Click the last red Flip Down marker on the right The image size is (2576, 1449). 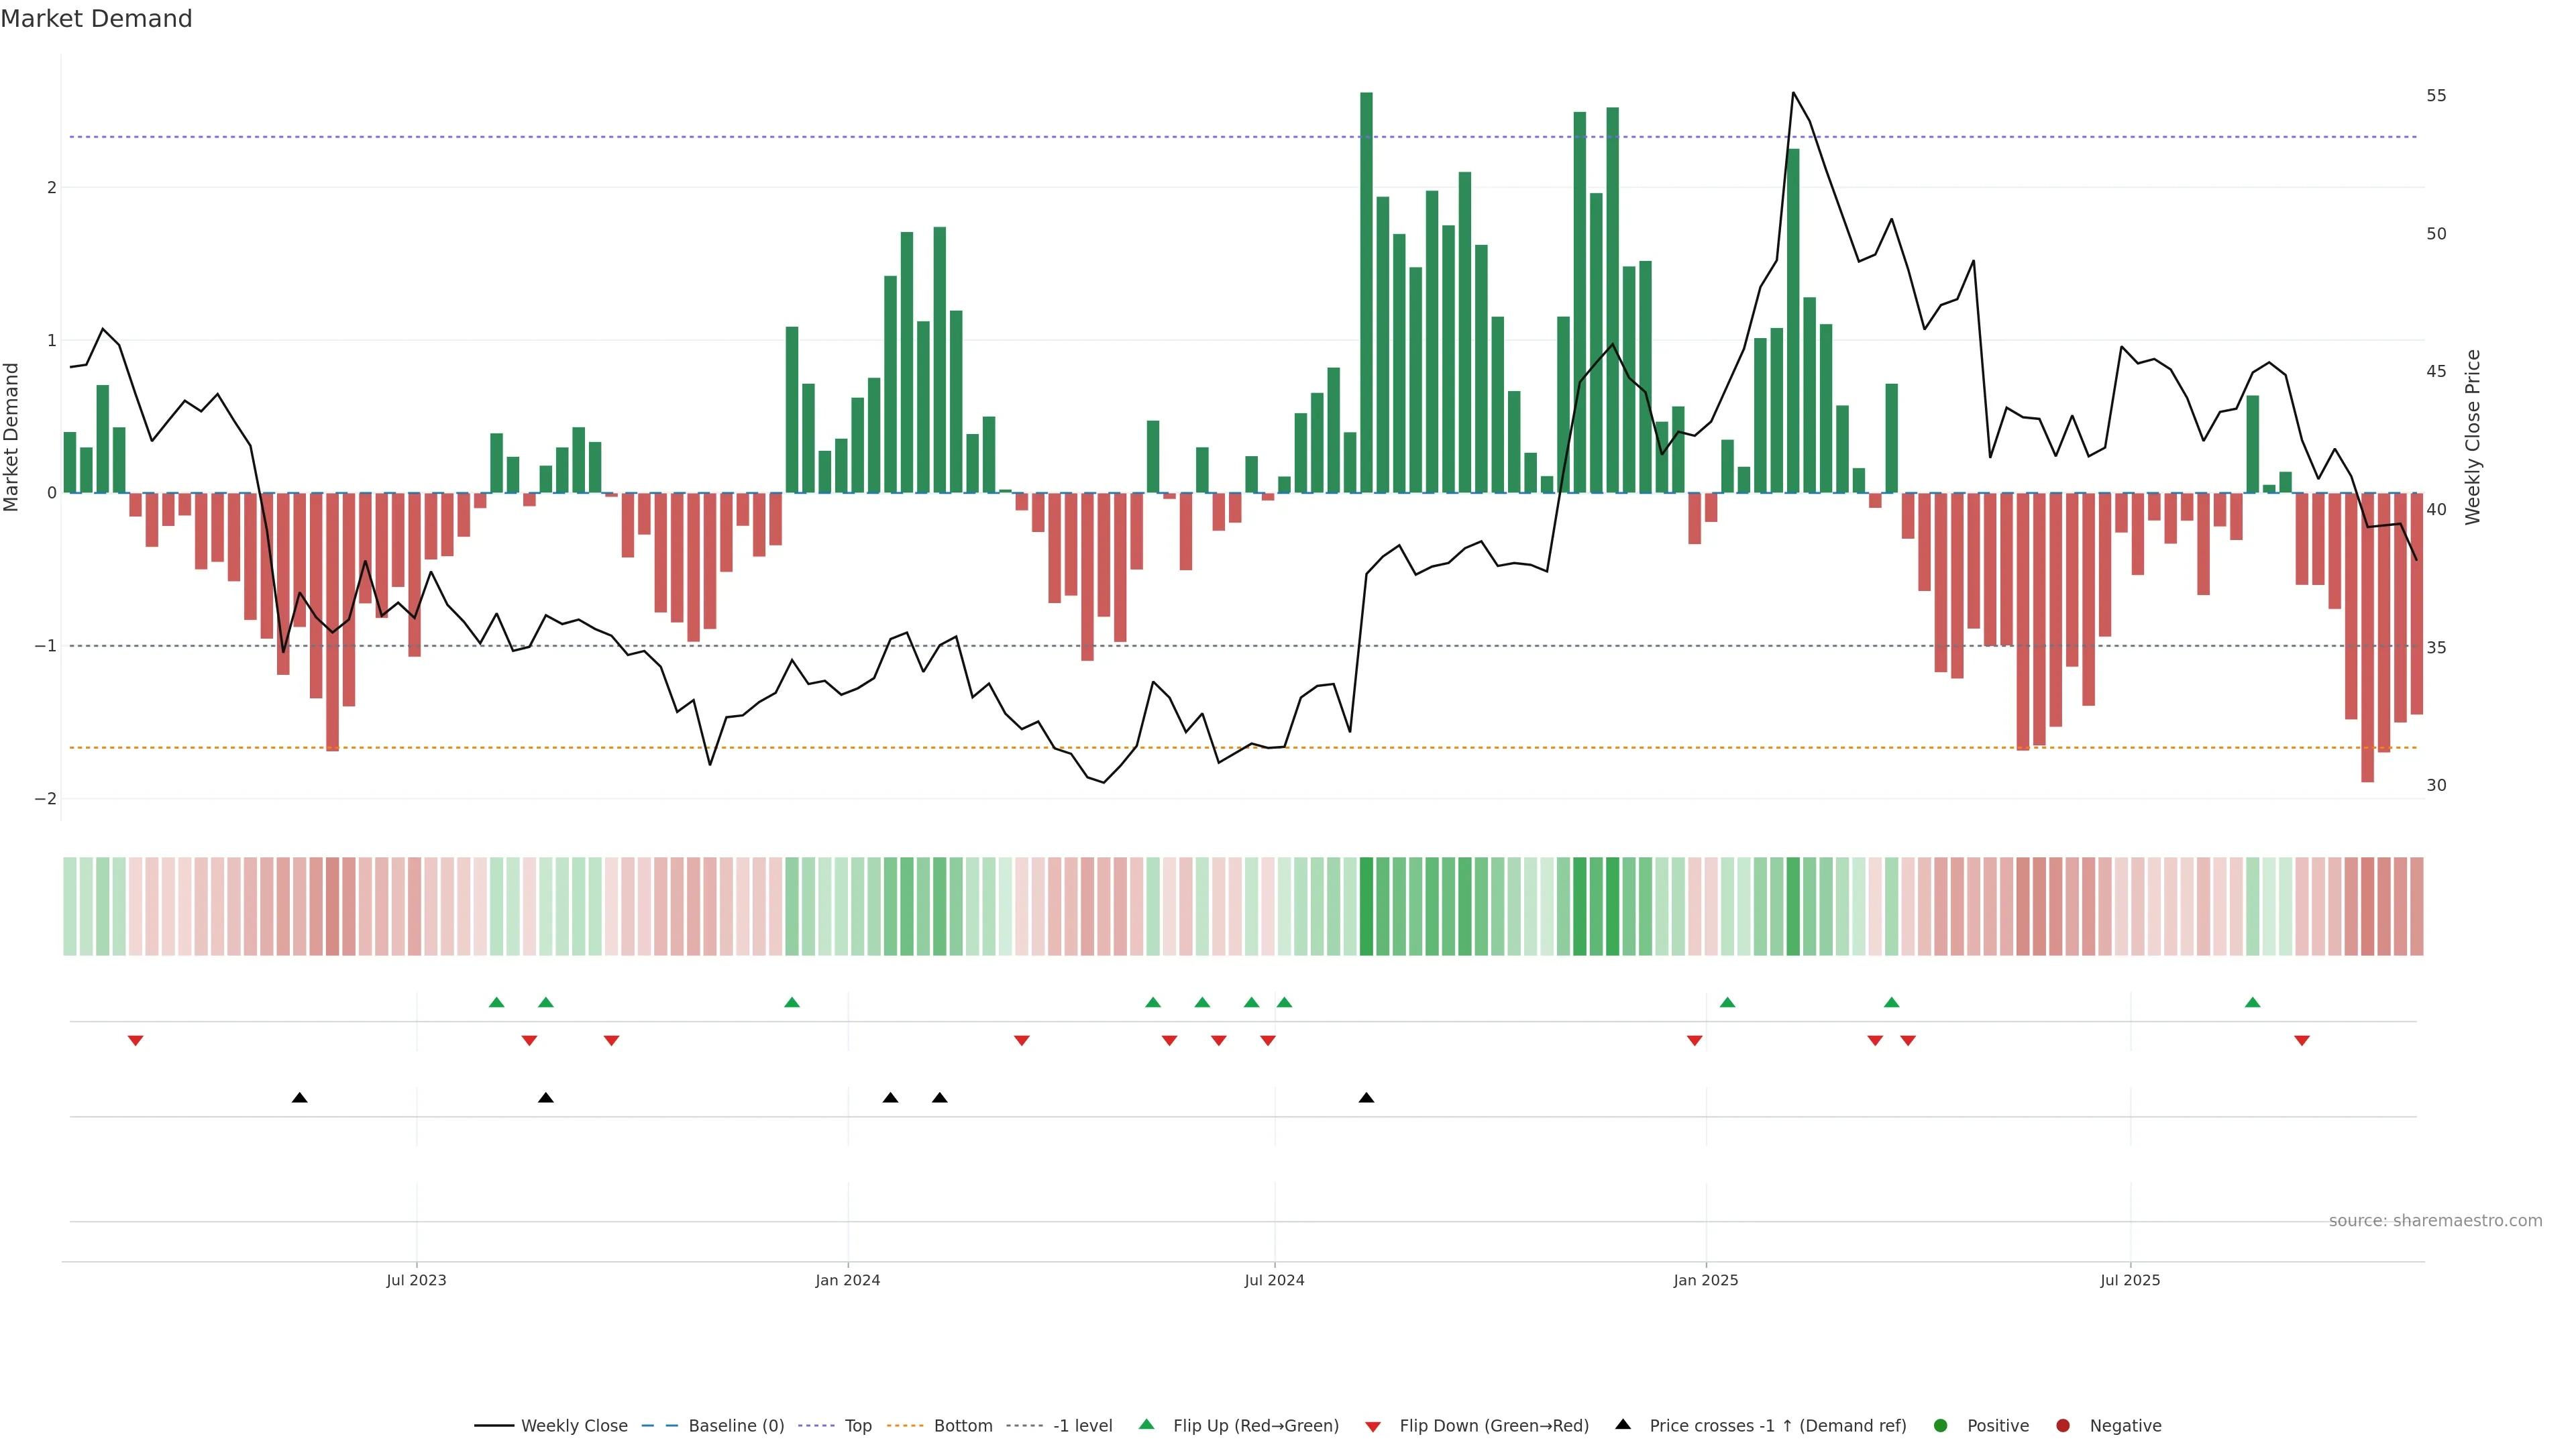pos(2301,1041)
